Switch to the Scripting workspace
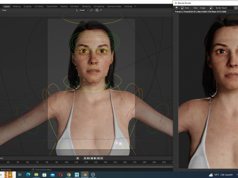 (128, 6)
